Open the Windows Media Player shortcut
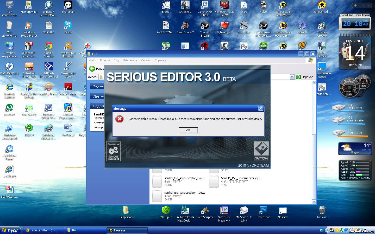The image size is (375, 234). (x=29, y=29)
